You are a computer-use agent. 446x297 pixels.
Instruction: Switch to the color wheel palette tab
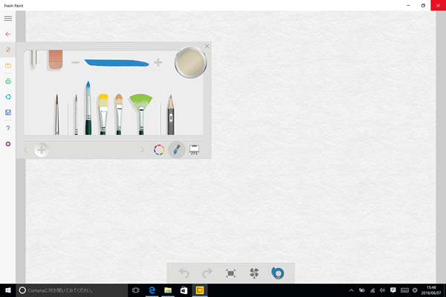coord(158,149)
